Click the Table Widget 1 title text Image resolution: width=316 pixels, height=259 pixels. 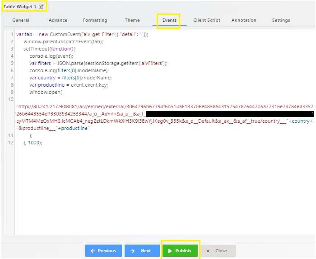20,7
